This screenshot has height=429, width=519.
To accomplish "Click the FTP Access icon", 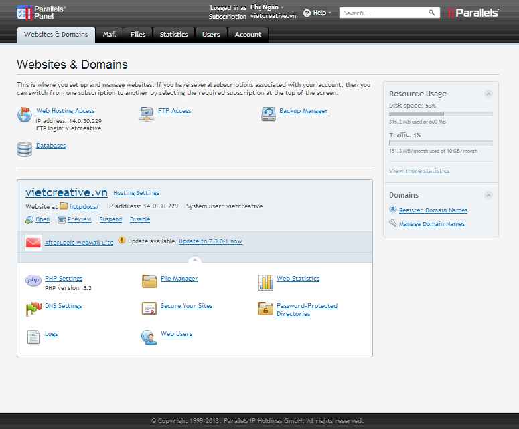I will point(147,114).
